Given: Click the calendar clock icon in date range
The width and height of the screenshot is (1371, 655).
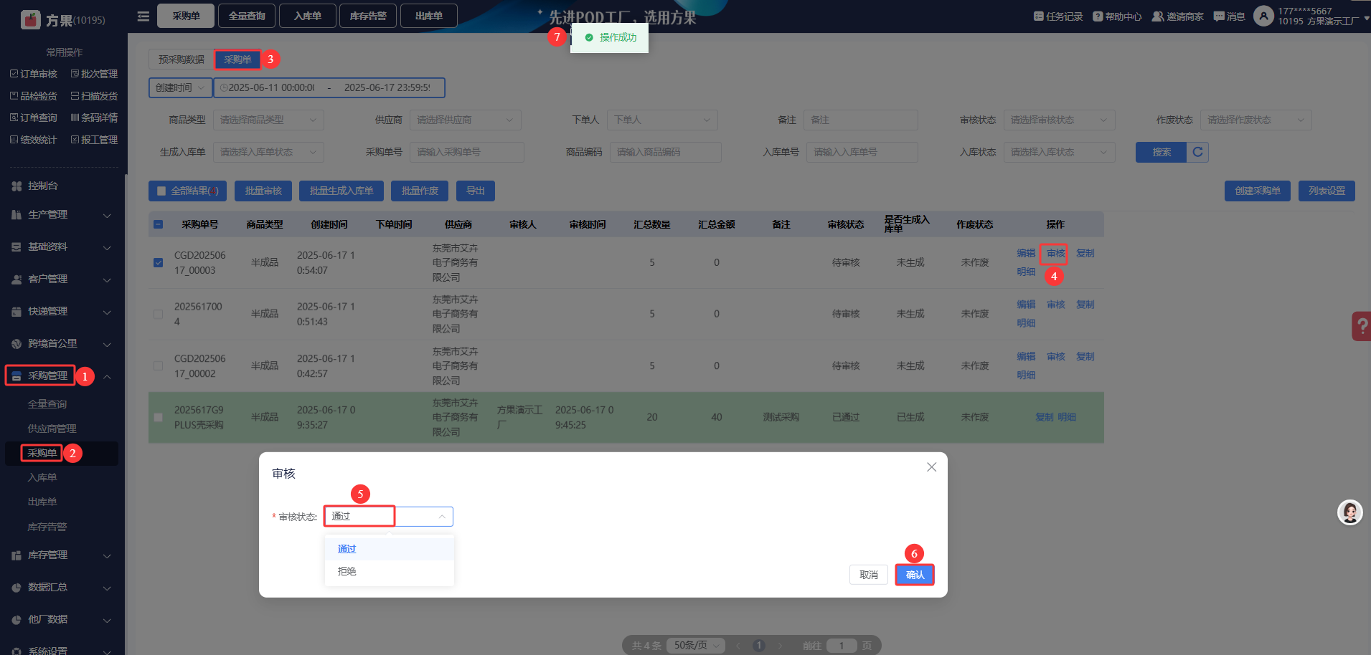Looking at the screenshot, I should pyautogui.click(x=224, y=87).
